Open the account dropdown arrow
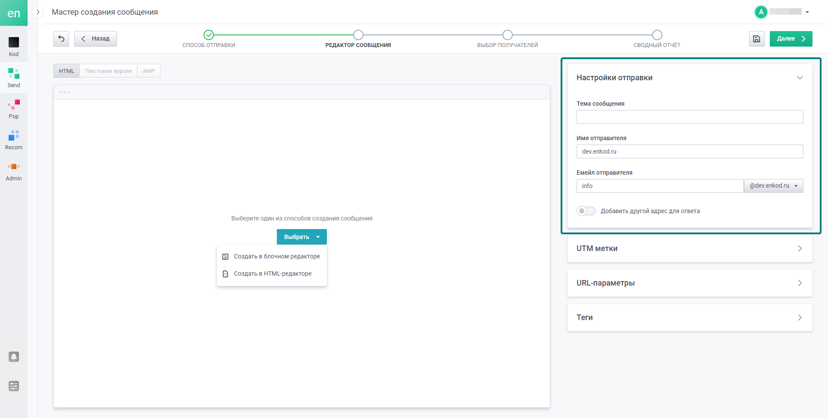The width and height of the screenshot is (828, 418). (807, 12)
